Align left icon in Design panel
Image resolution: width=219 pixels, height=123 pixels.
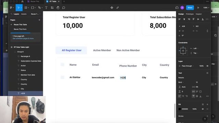click(x=179, y=19)
